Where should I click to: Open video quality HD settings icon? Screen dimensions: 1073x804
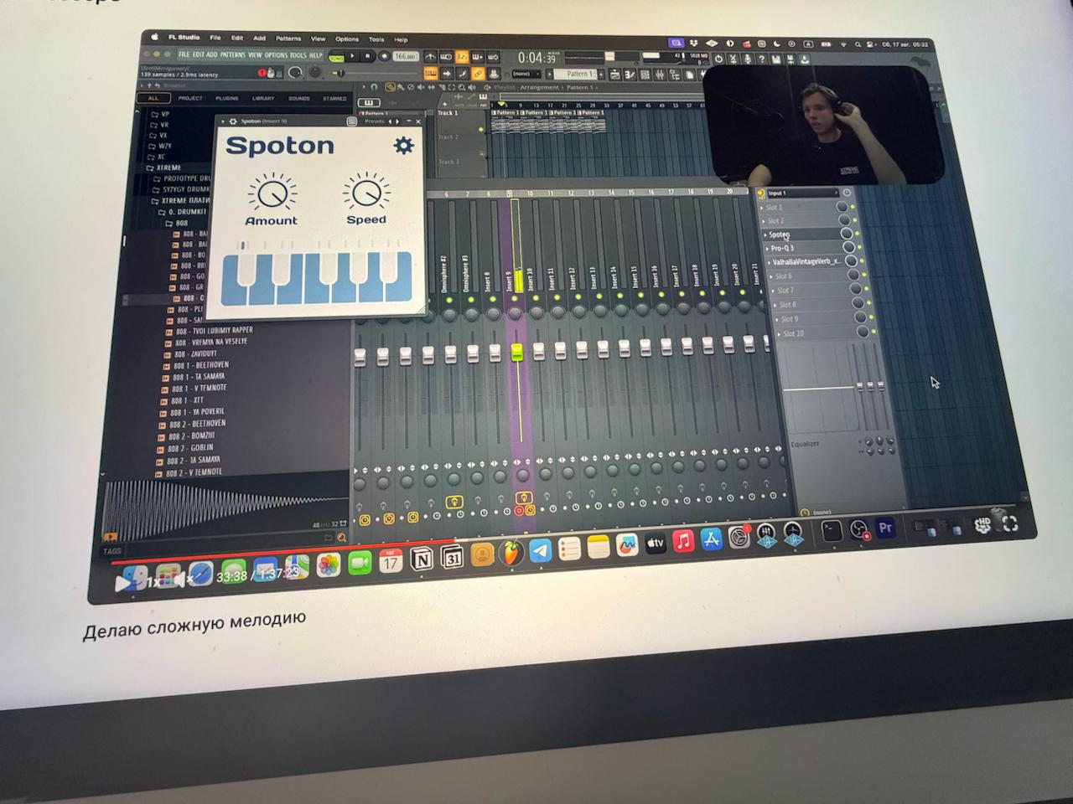pyautogui.click(x=984, y=526)
